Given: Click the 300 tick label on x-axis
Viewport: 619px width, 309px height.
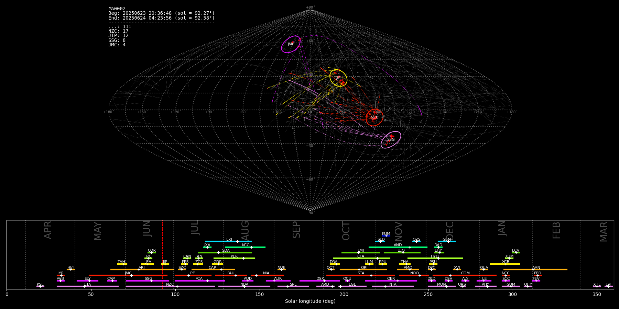Looking at the screenshot, I should pos(512,295).
